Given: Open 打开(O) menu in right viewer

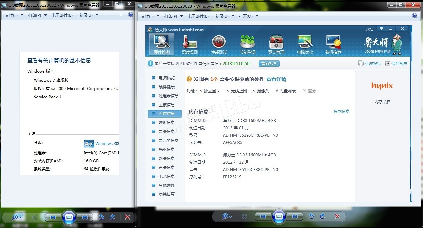Looking at the screenshot, I should point(248,16).
